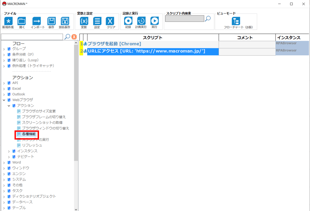This screenshot has height=211, width=310.
Task: Expand the 例外処理（トライキャッチ） node
Action: pos(4,66)
